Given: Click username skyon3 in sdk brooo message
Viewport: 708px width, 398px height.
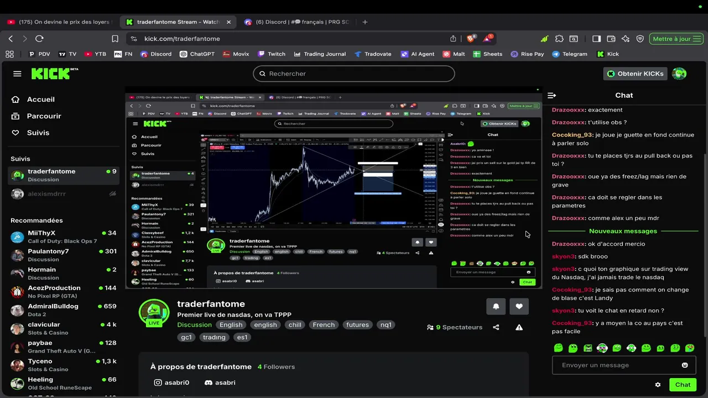Looking at the screenshot, I should pyautogui.click(x=564, y=256).
